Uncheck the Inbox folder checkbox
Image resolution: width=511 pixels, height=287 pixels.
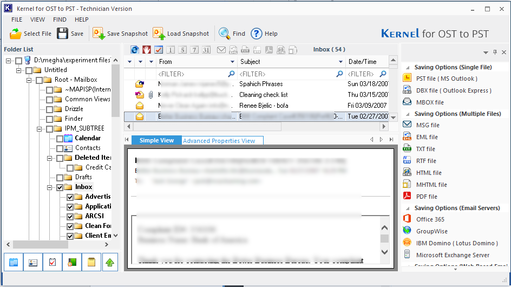[60, 187]
